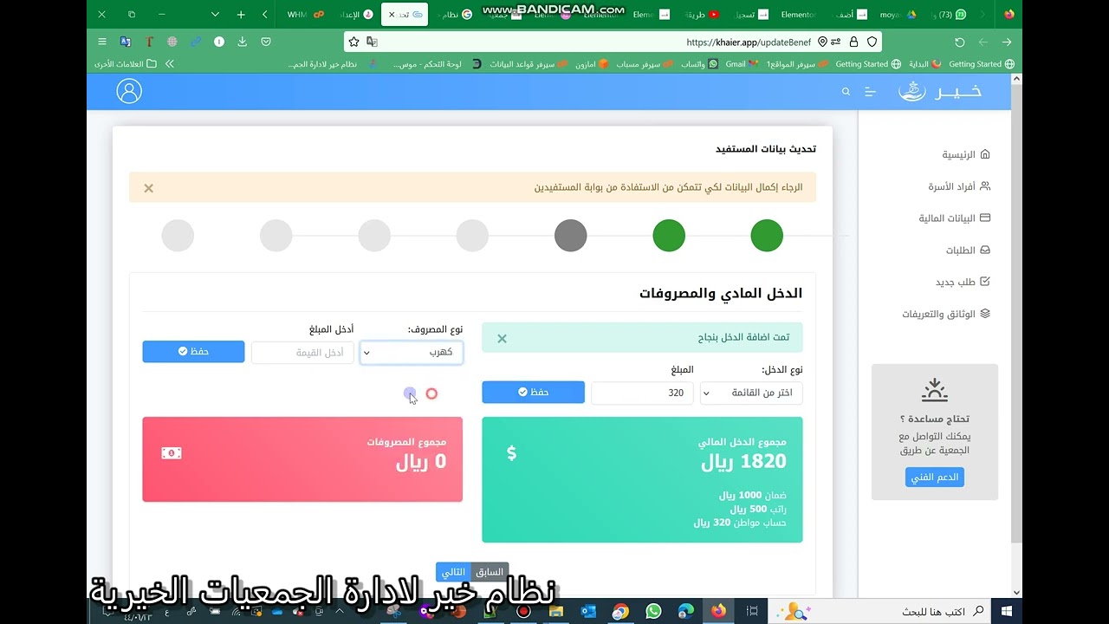Click the 1820 ريال total income value
The width and height of the screenshot is (1109, 624).
pos(743,462)
